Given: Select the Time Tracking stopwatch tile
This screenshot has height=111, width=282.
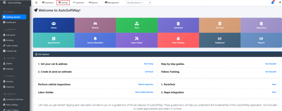Looking at the screenshot, I should [x=178, y=40].
